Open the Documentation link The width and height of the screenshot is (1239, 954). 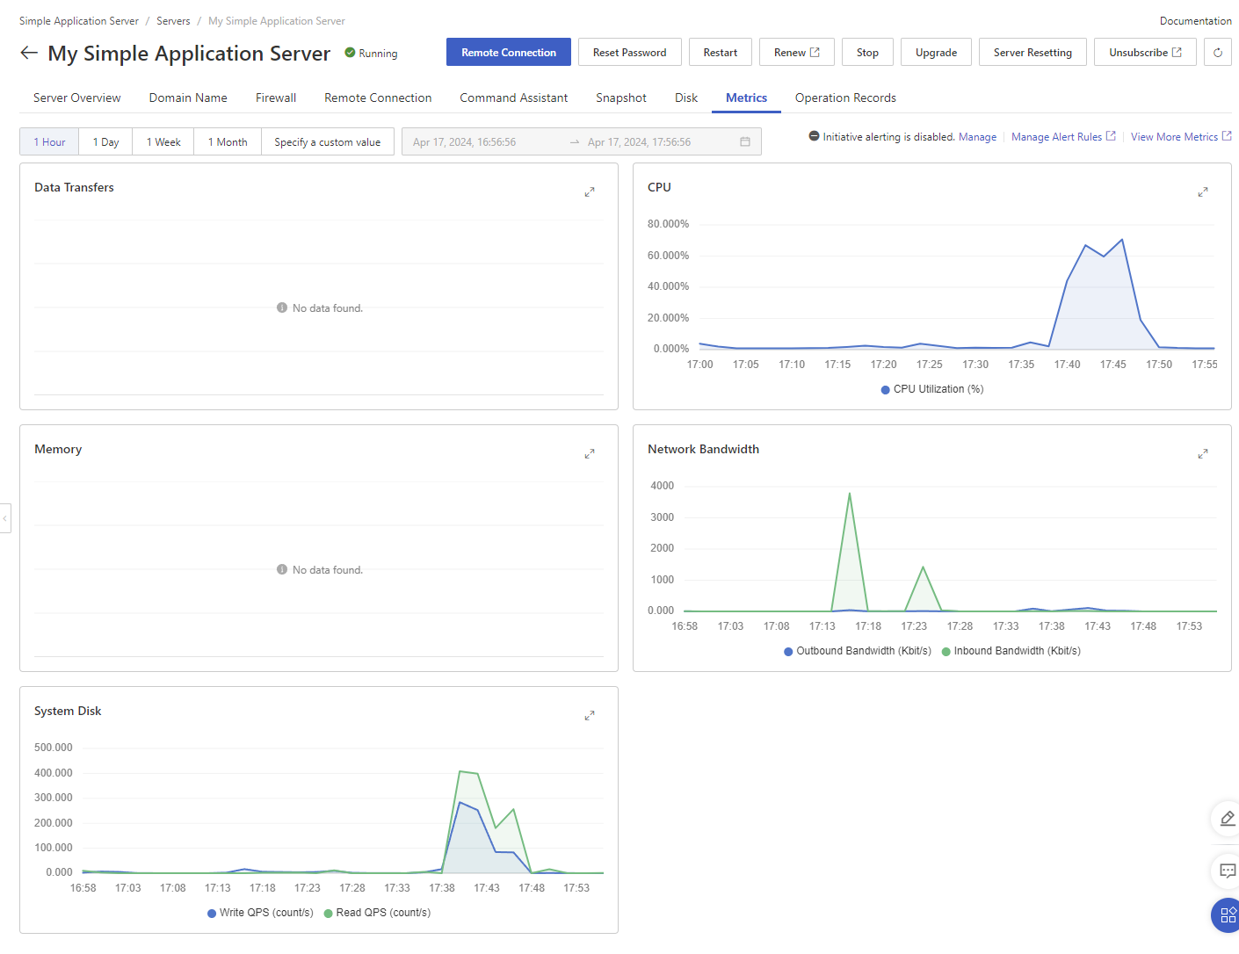[x=1195, y=21]
